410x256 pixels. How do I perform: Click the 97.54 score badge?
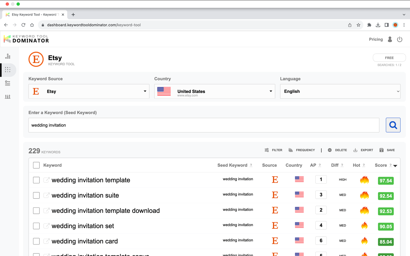point(386,181)
